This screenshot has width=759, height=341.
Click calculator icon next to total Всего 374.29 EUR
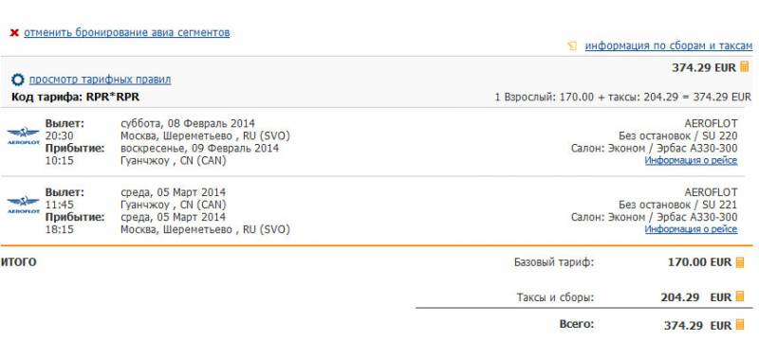(740, 325)
